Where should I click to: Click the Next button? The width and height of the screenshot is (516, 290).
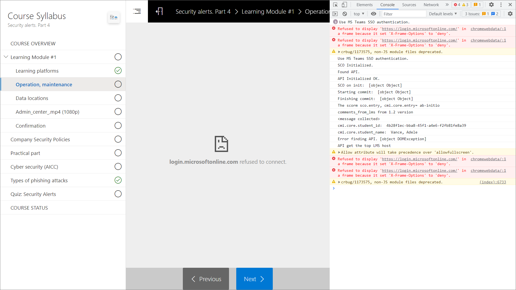254,279
